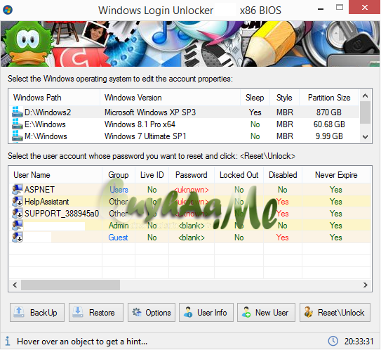Click the drive icon for D:\Windows2

coord(17,112)
